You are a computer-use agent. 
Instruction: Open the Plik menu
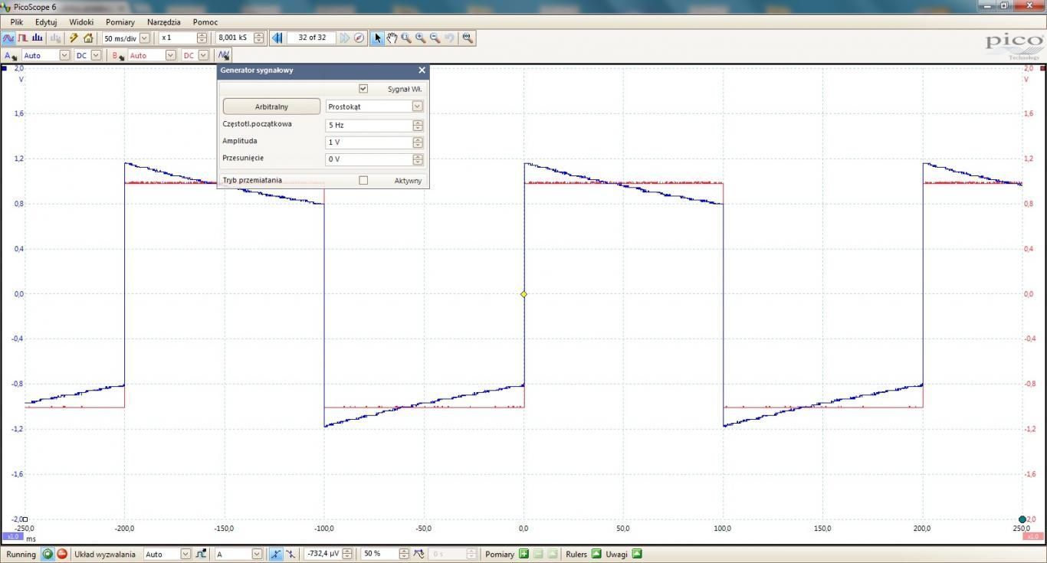(17, 22)
